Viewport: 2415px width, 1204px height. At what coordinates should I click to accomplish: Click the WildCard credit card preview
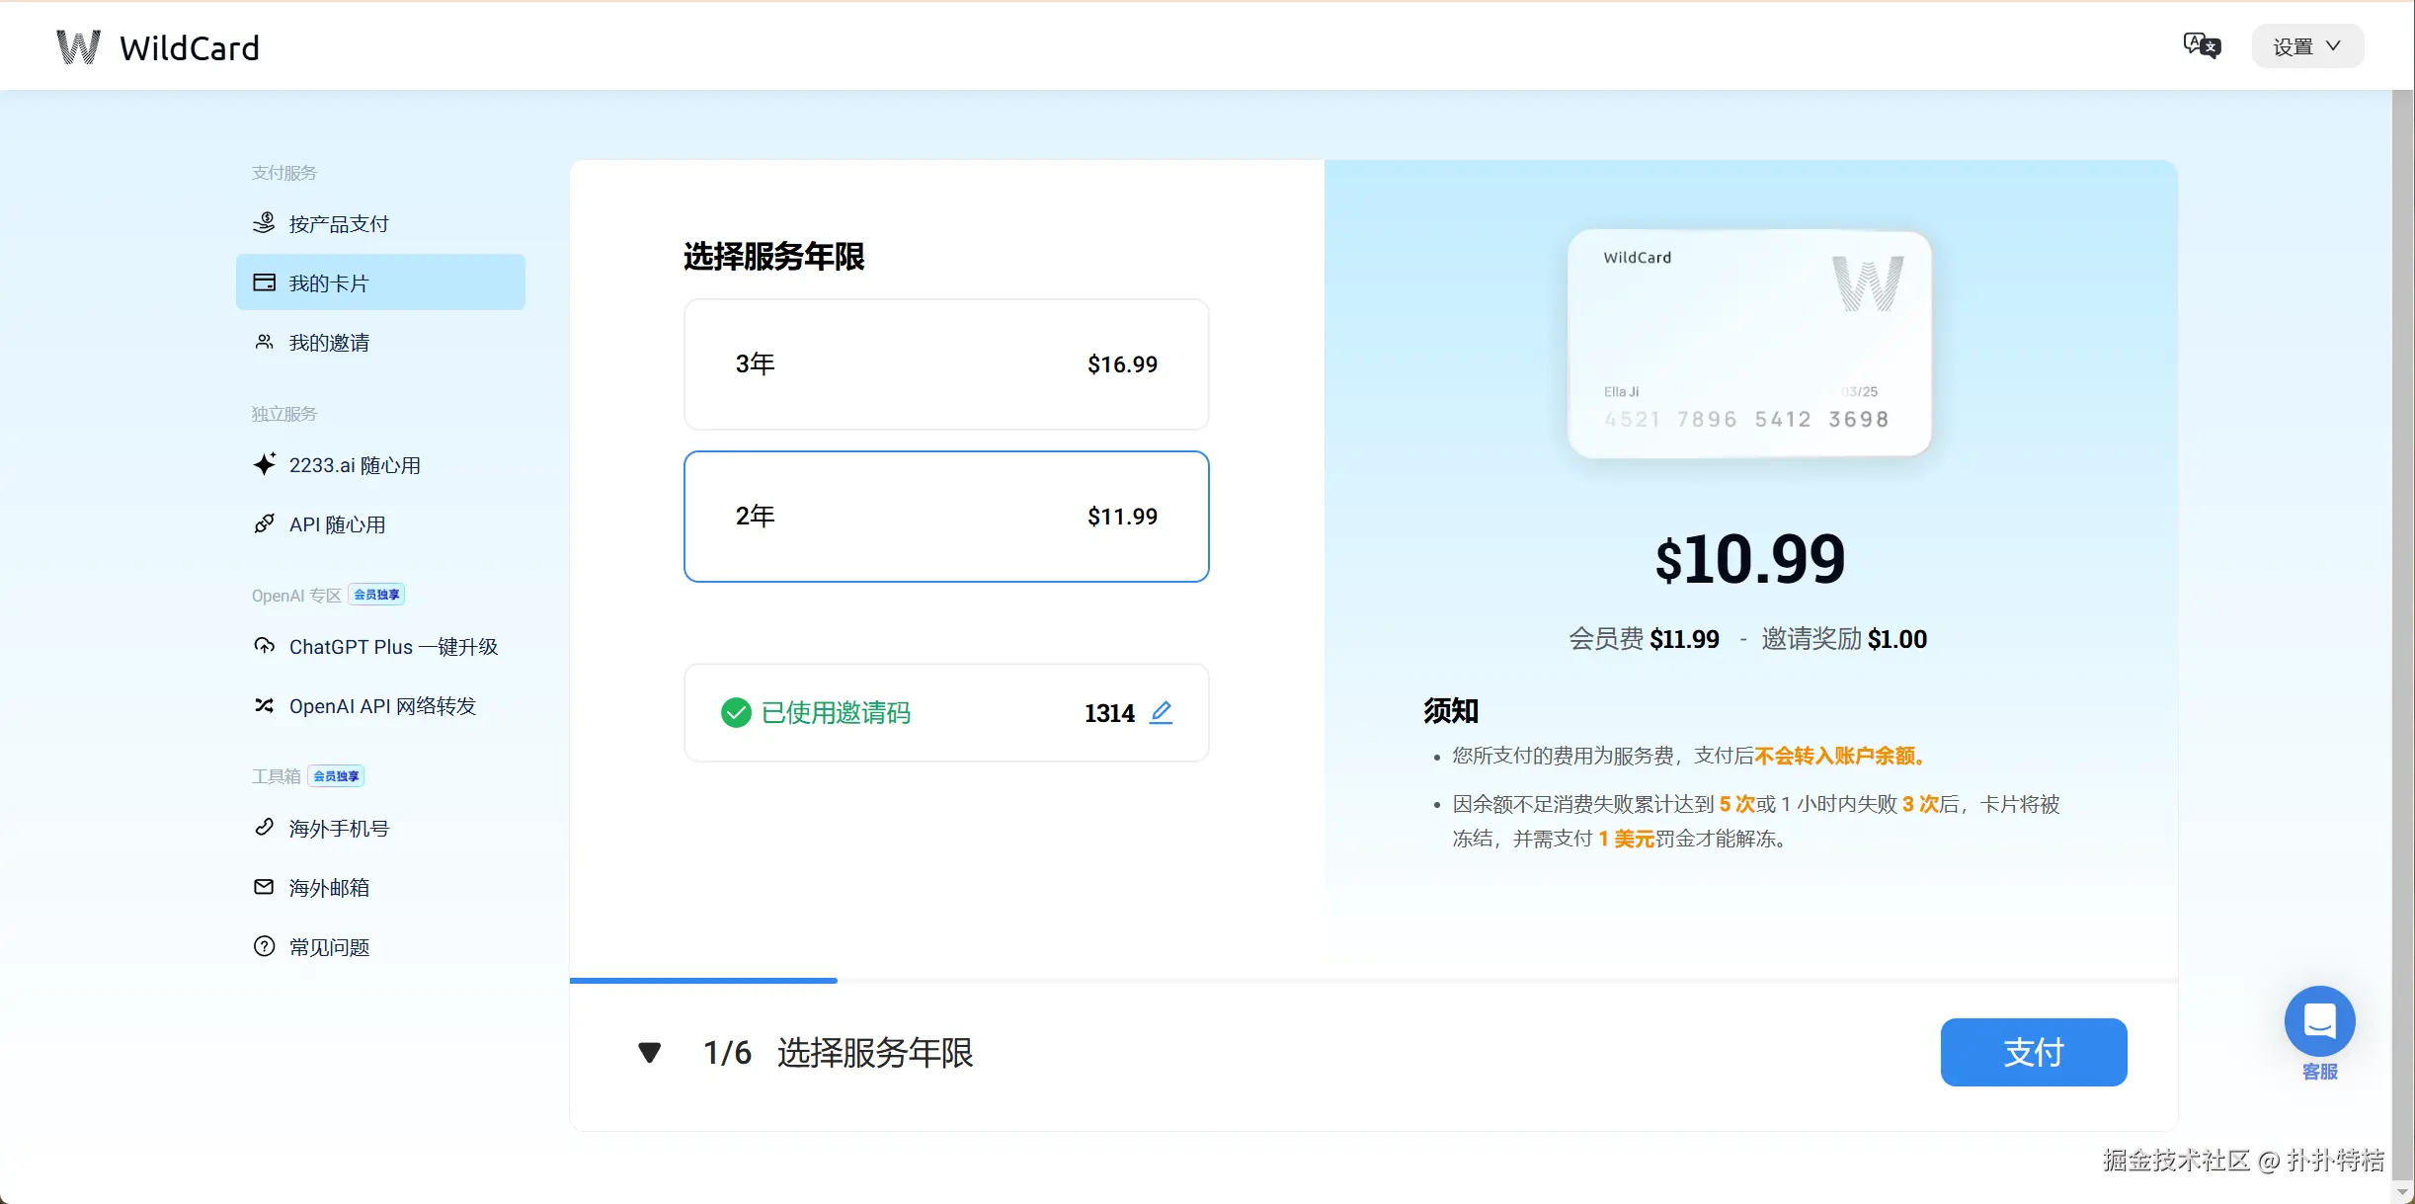(1748, 344)
